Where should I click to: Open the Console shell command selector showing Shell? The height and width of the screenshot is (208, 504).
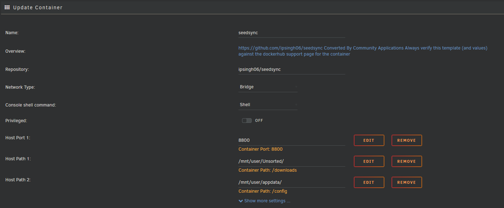coord(267,104)
